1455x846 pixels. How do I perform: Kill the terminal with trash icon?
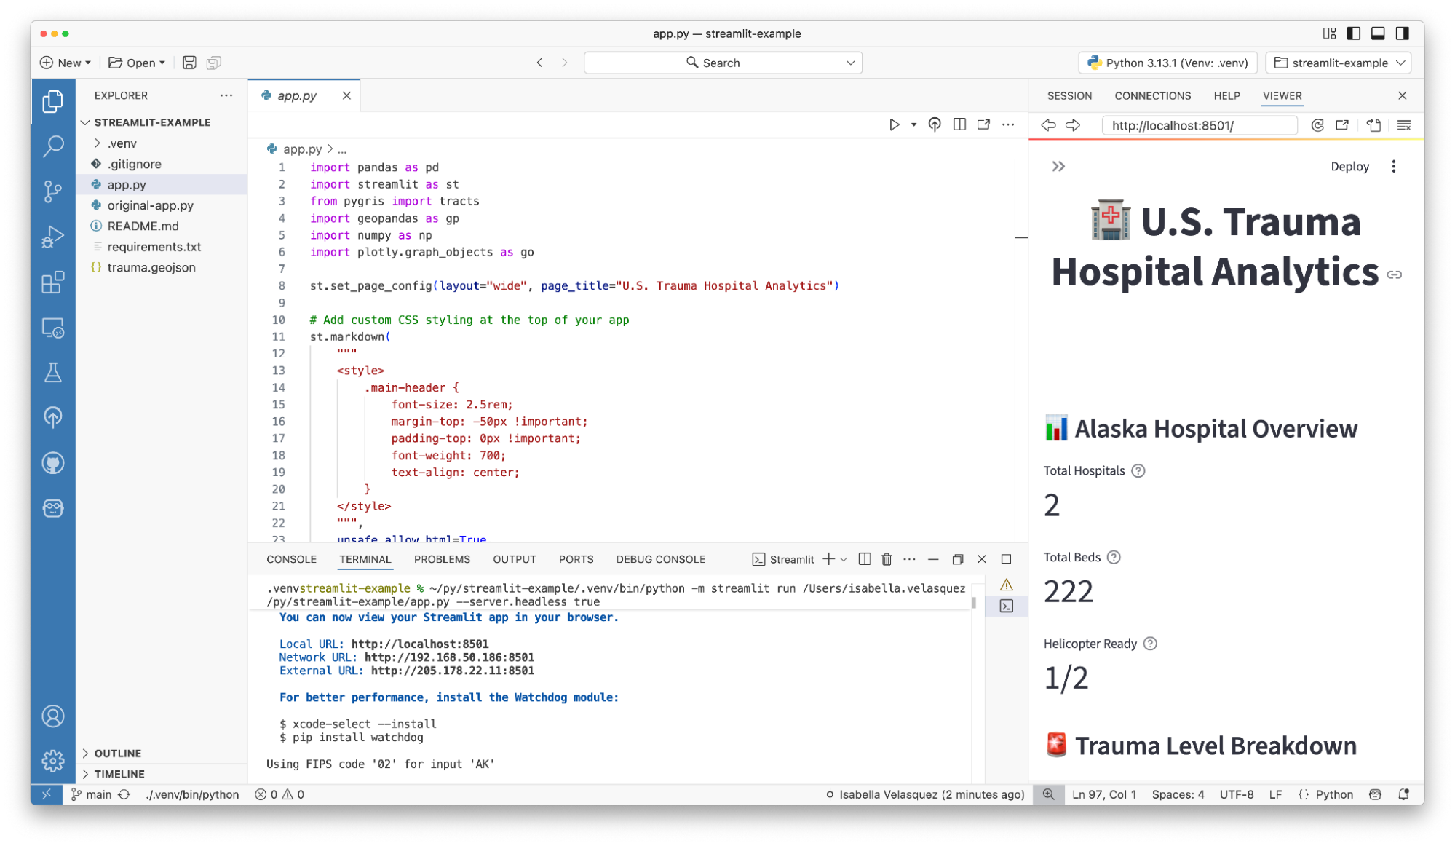[x=886, y=559]
